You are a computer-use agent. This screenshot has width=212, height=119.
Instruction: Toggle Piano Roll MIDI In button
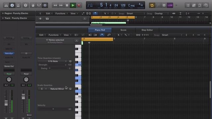90,35
